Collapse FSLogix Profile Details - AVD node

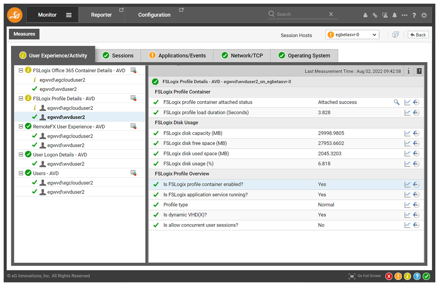tap(21, 99)
